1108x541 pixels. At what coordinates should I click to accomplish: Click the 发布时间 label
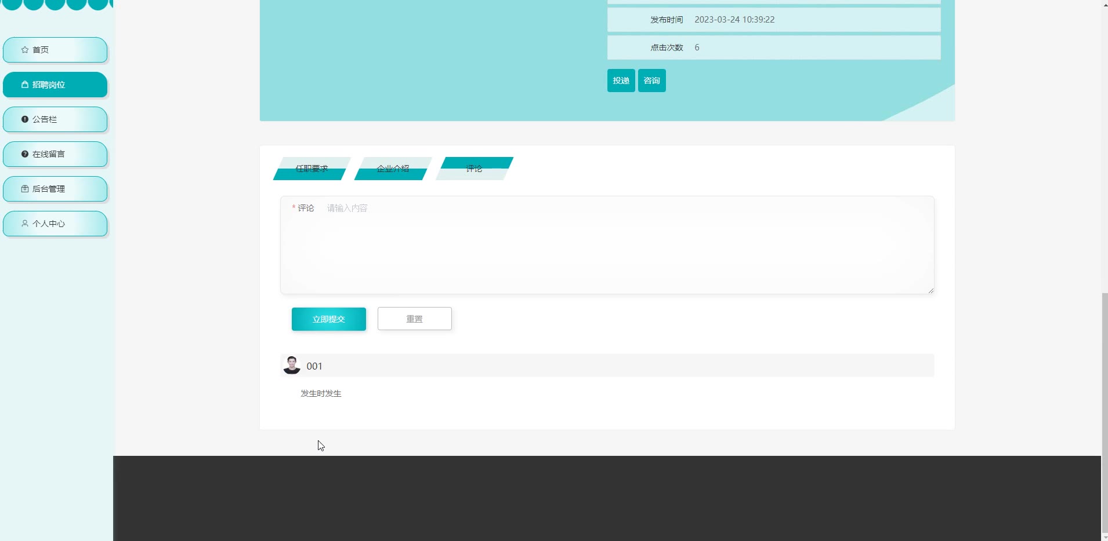point(667,20)
